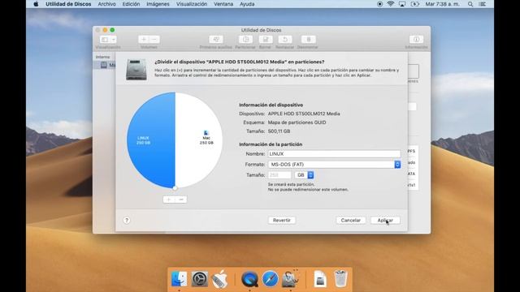Open the Ventana menu

pyautogui.click(x=223, y=4)
